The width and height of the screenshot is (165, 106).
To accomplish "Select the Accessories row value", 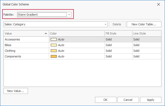I will tap(26, 39).
